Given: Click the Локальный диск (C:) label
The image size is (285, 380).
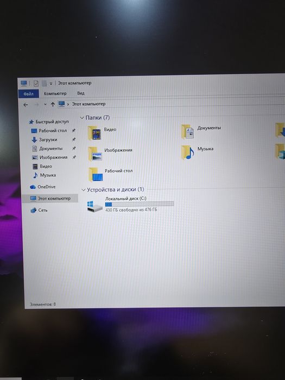Looking at the screenshot, I should 126,199.
